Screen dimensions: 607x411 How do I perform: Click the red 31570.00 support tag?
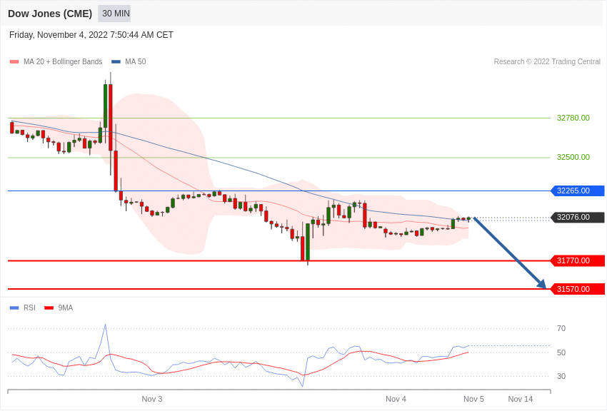578,289
